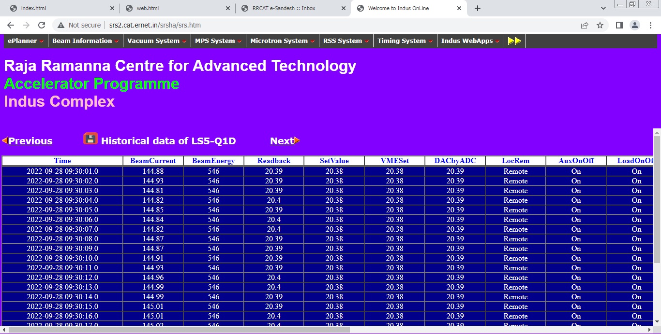The image size is (661, 334).
Task: Open the Chrome profile avatar
Action: [x=635, y=25]
